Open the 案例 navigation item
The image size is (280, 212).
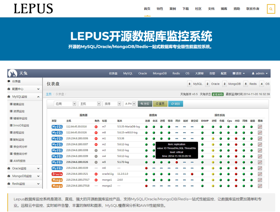[x=173, y=9]
